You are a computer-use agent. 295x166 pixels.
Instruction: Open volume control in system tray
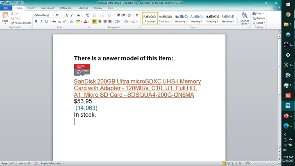[285, 150]
